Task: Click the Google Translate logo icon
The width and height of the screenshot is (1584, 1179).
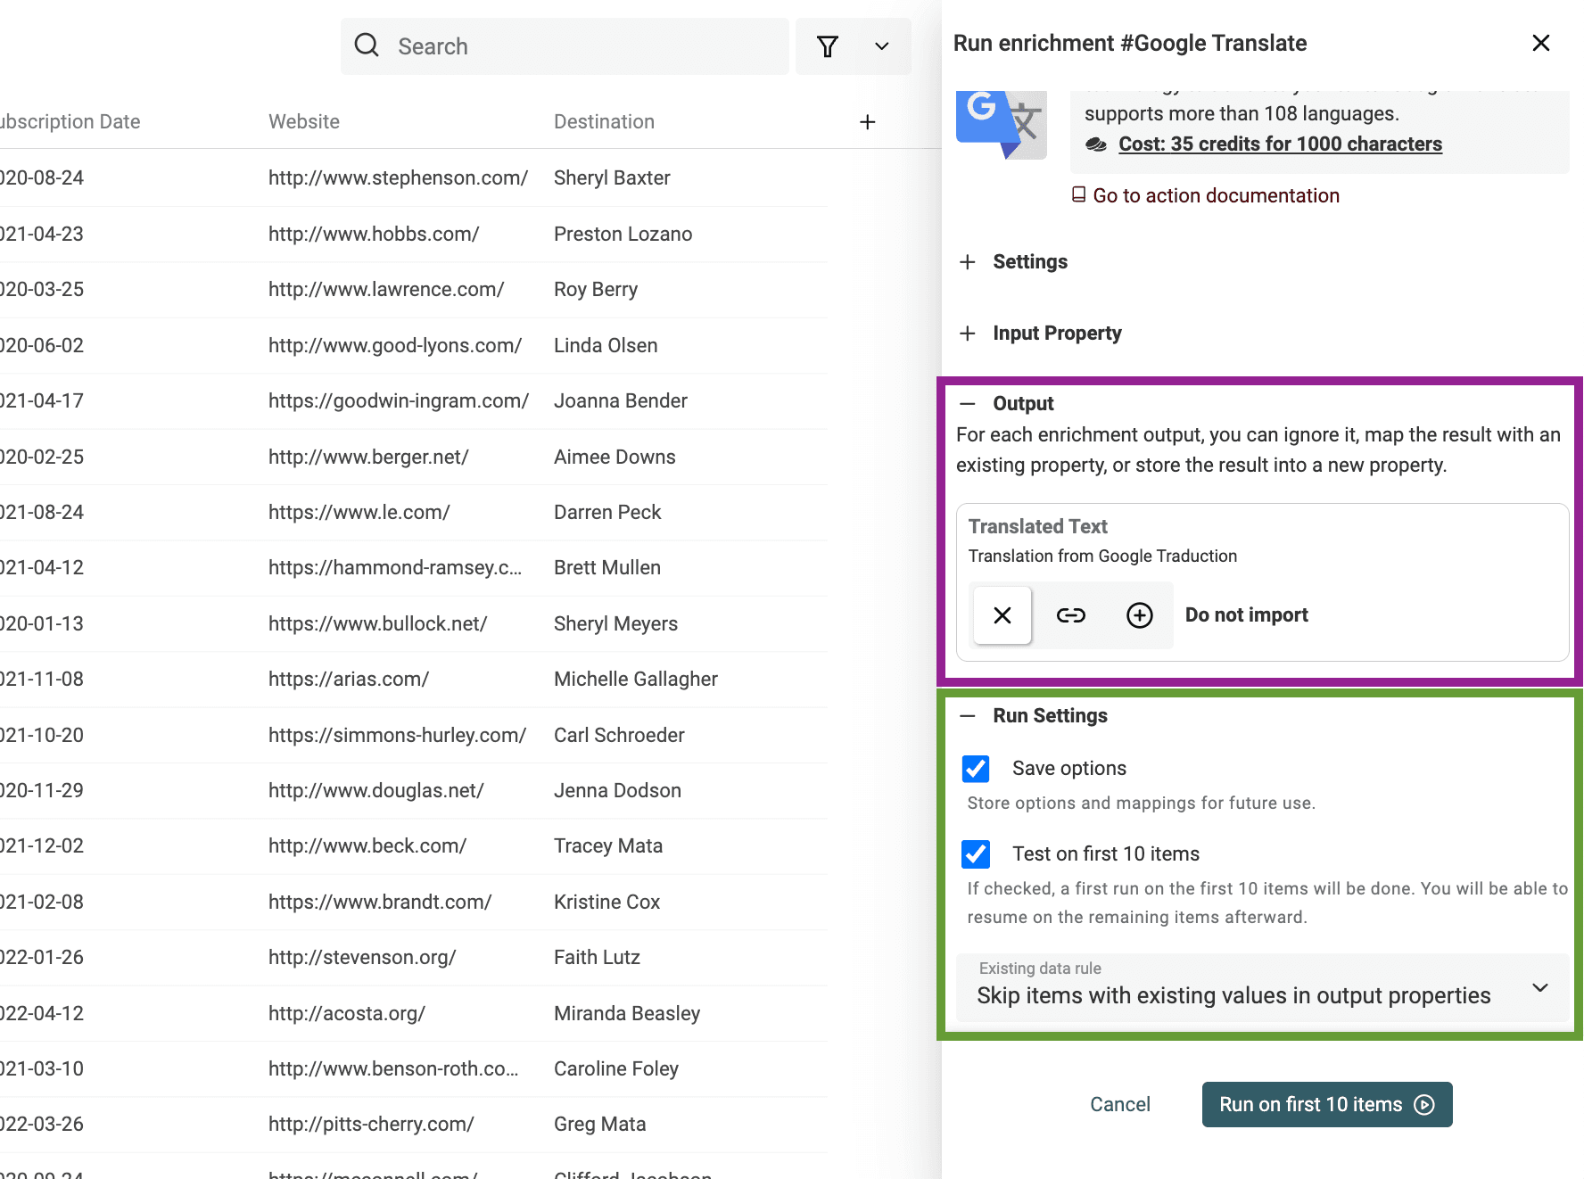Action: click(1001, 124)
